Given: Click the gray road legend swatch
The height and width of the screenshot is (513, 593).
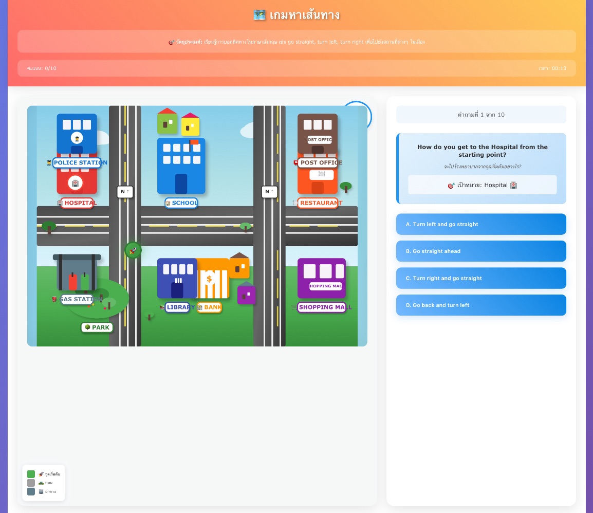Looking at the screenshot, I should point(31,483).
